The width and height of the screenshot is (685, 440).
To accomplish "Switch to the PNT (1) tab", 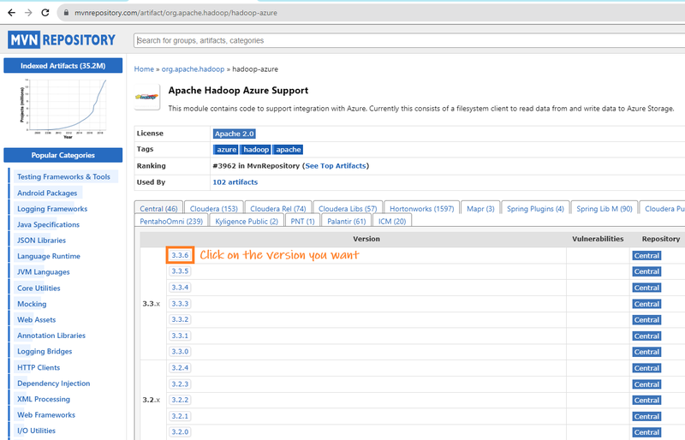I will coord(303,221).
